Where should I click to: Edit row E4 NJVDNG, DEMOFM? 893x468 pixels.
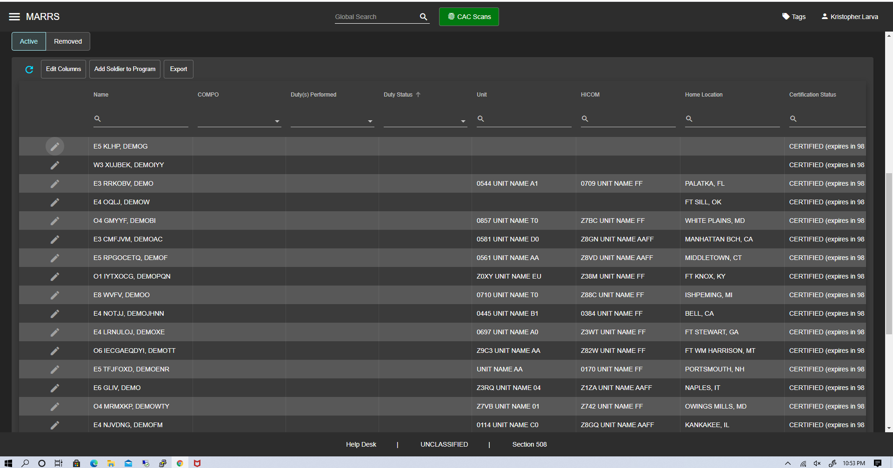(55, 425)
